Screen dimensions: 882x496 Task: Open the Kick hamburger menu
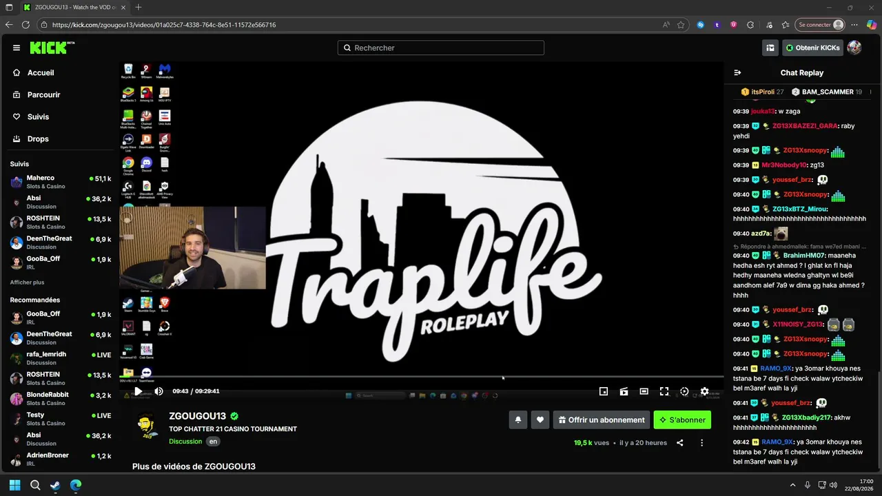pos(16,48)
